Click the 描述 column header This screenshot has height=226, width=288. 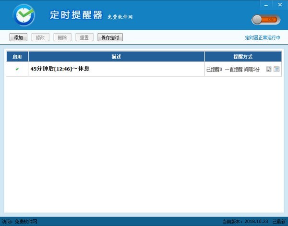click(116, 57)
